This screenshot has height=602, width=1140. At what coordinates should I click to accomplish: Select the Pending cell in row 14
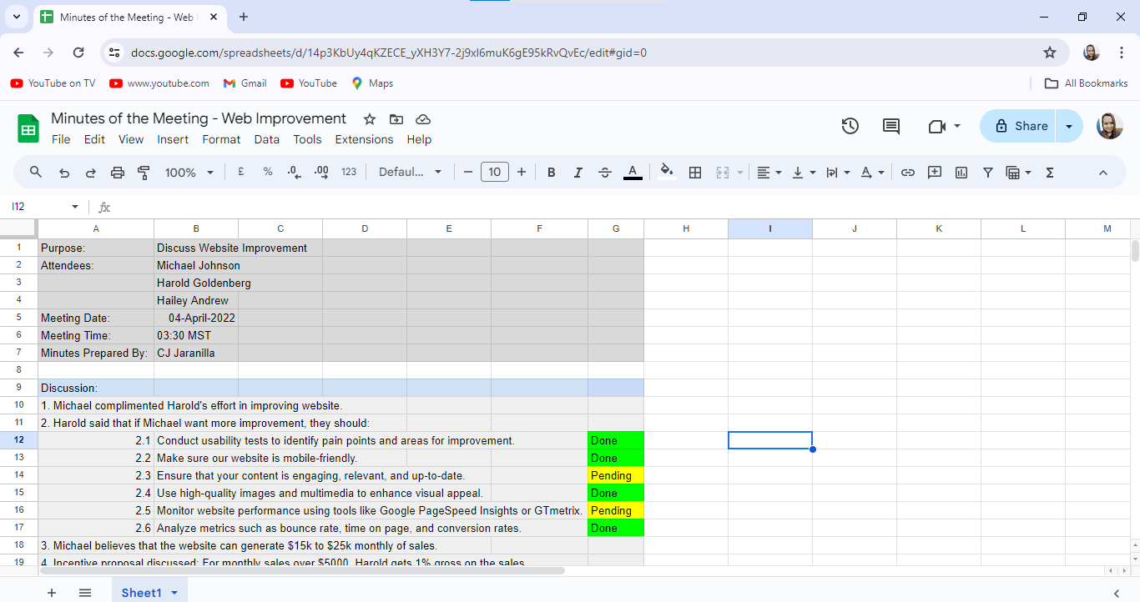[616, 475]
